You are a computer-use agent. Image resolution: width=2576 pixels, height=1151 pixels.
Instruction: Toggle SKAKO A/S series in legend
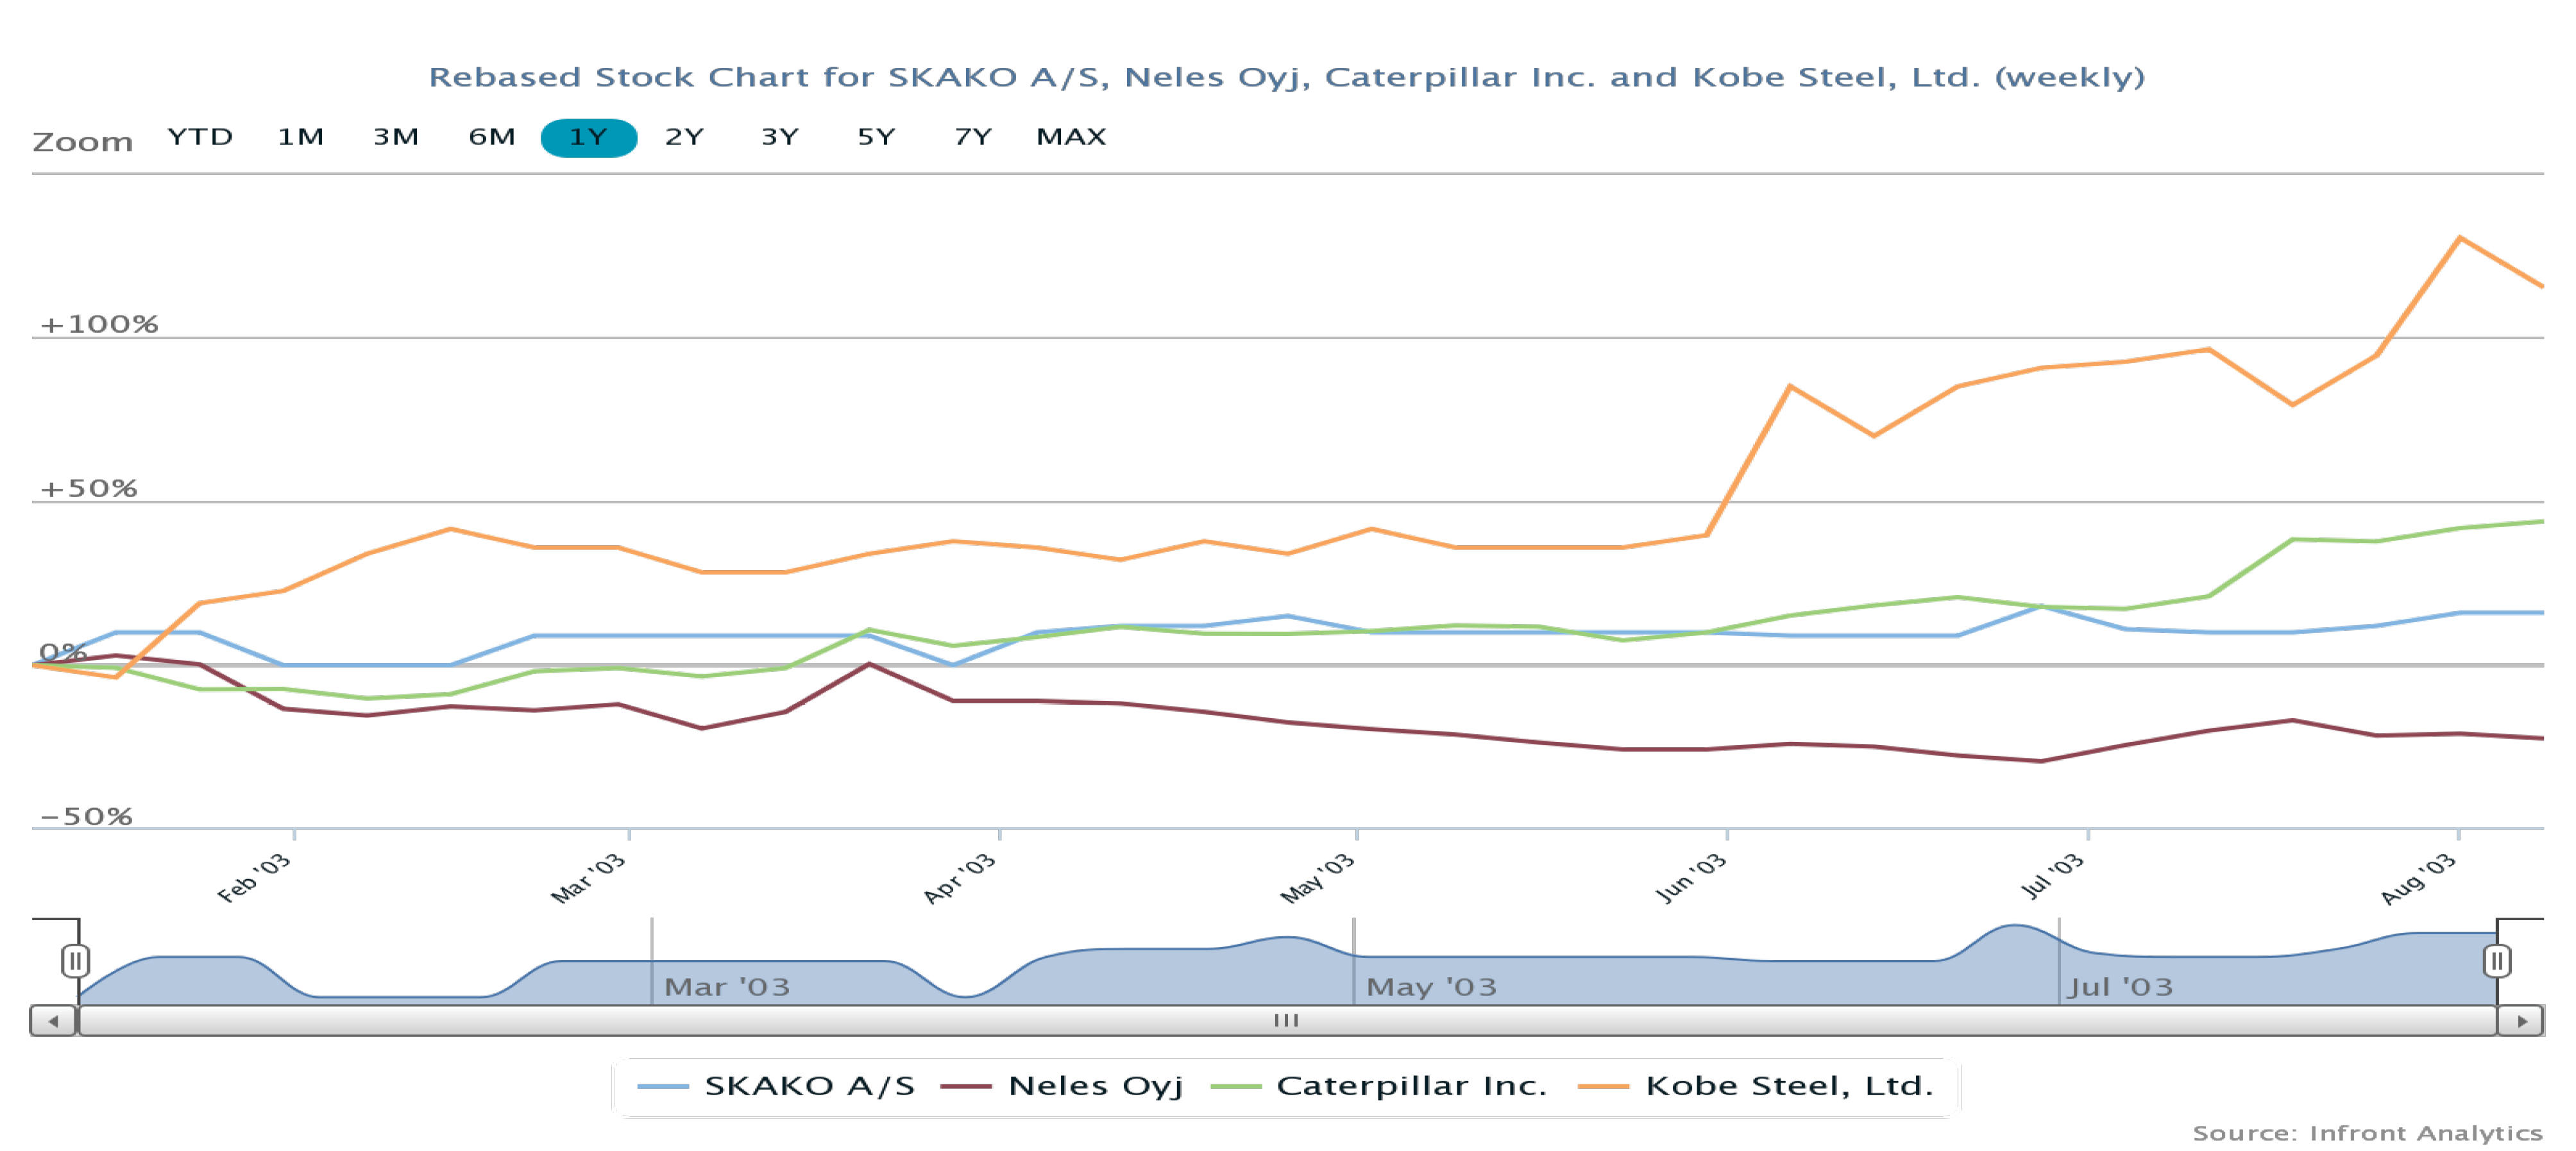(776, 1086)
